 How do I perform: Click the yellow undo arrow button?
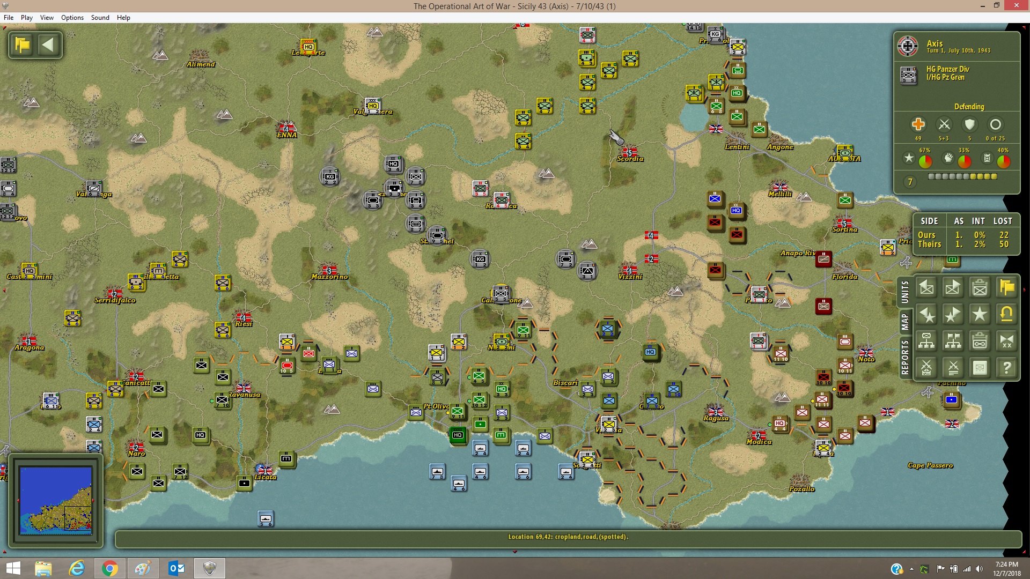1006,314
